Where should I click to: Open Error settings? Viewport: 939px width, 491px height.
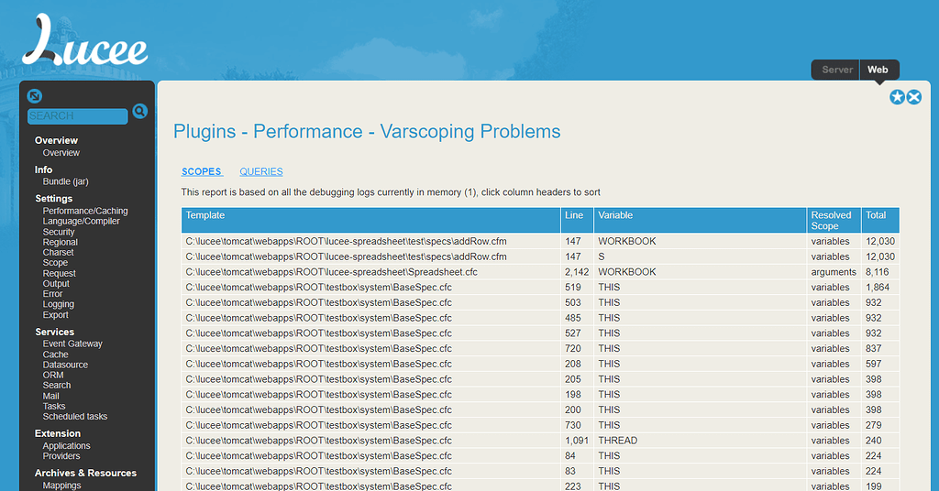52,294
